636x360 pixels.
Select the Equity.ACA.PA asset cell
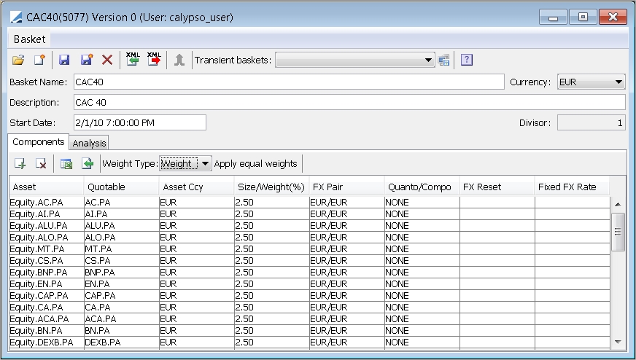pos(46,319)
